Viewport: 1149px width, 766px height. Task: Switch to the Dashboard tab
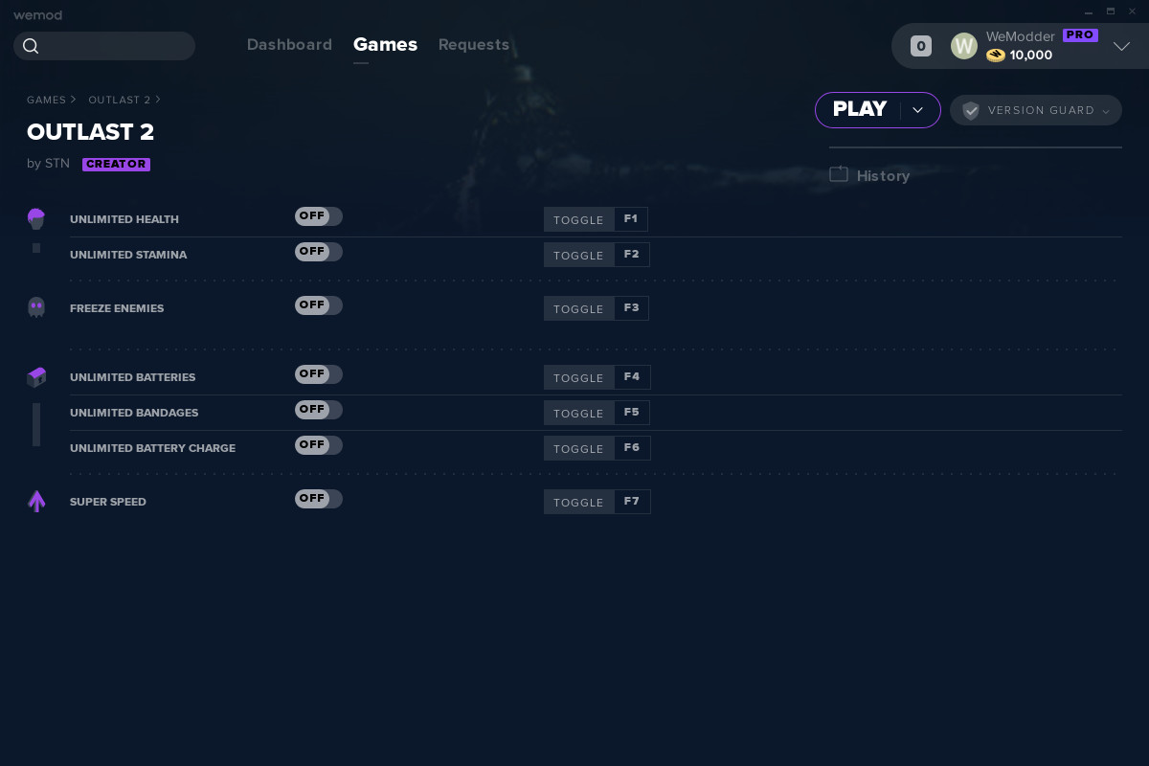pos(289,44)
